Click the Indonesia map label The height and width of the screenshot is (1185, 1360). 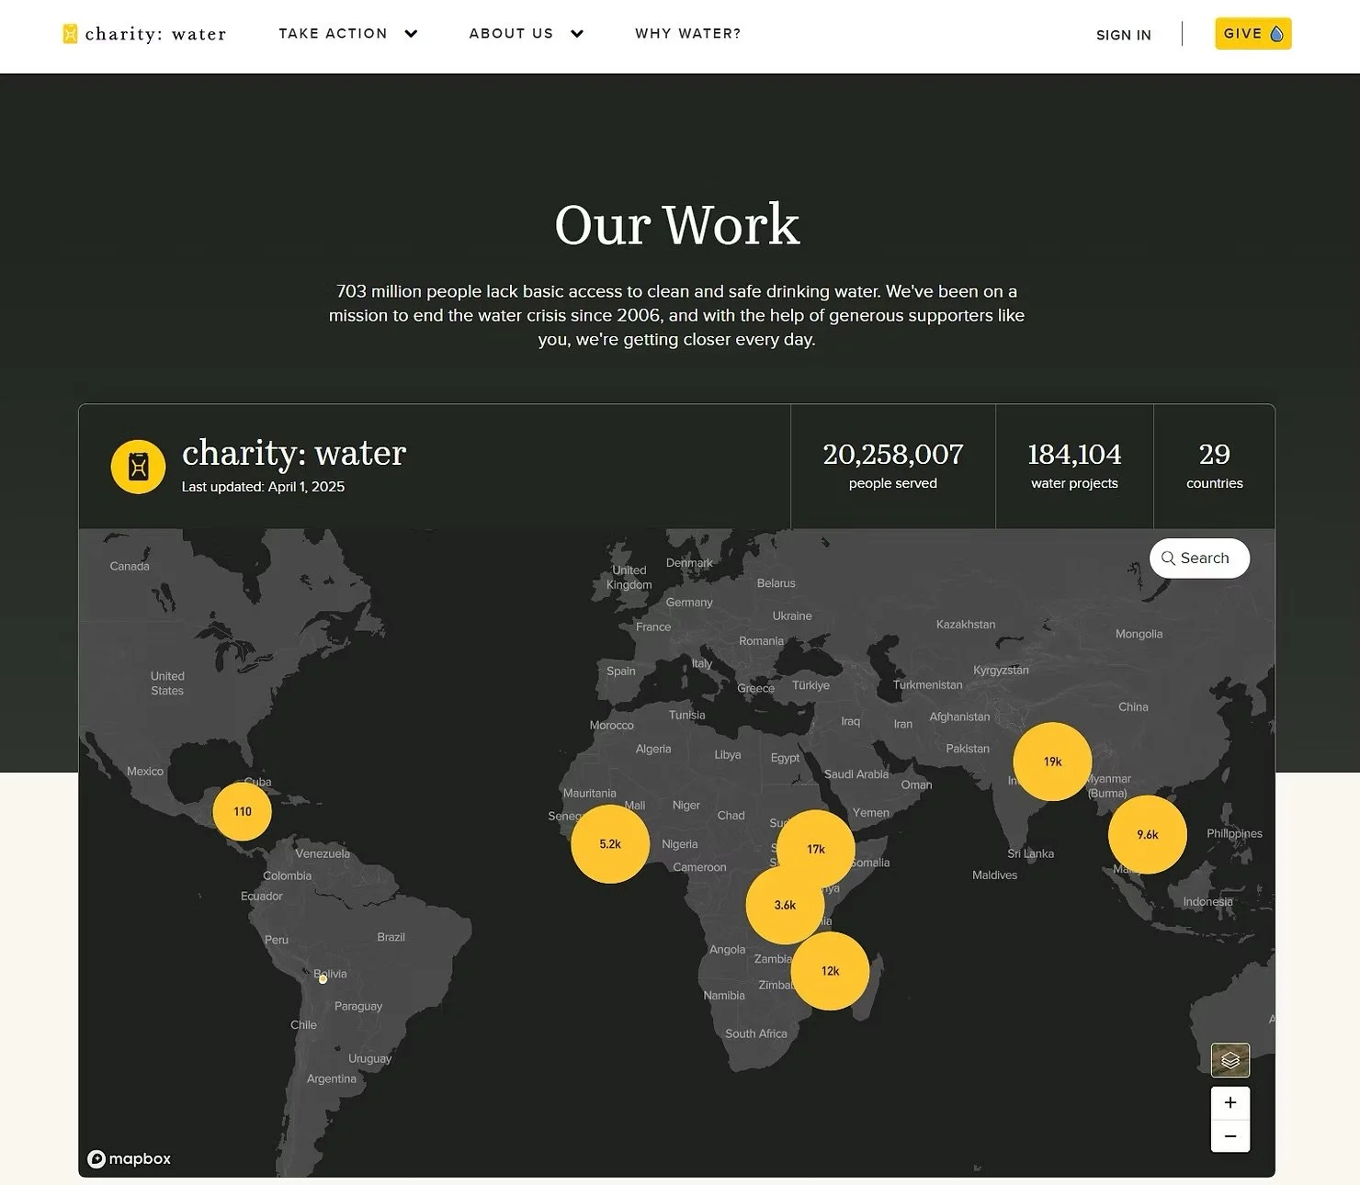click(x=1208, y=902)
